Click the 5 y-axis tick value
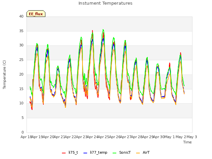The image size is (212, 159). tap(23, 118)
